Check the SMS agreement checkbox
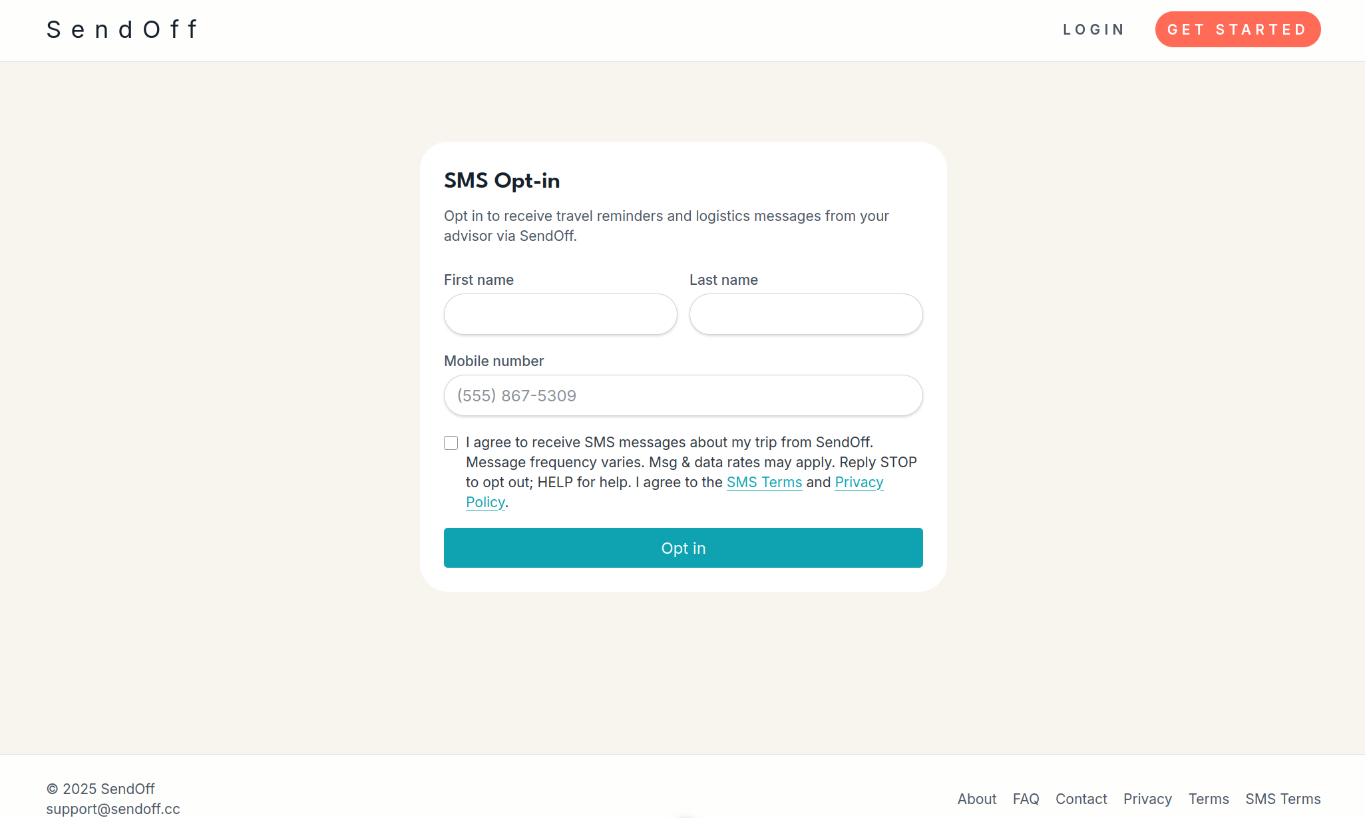The height and width of the screenshot is (818, 1365). [x=451, y=443]
